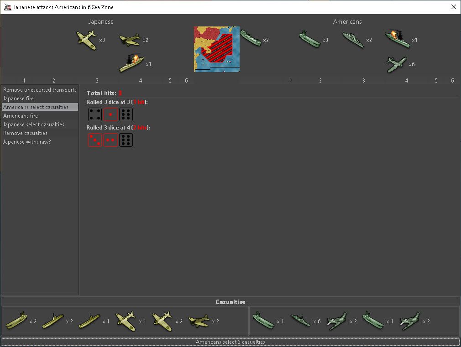Image resolution: width=461 pixels, height=347 pixels.
Task: Click the Japanese casualty submarine marked x1
Action: point(89,321)
